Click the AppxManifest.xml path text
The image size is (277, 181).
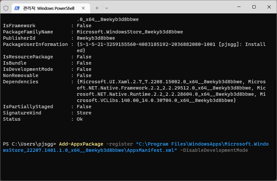click(151, 150)
